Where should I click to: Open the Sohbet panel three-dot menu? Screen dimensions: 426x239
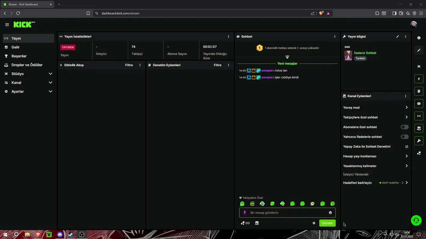(x=335, y=37)
